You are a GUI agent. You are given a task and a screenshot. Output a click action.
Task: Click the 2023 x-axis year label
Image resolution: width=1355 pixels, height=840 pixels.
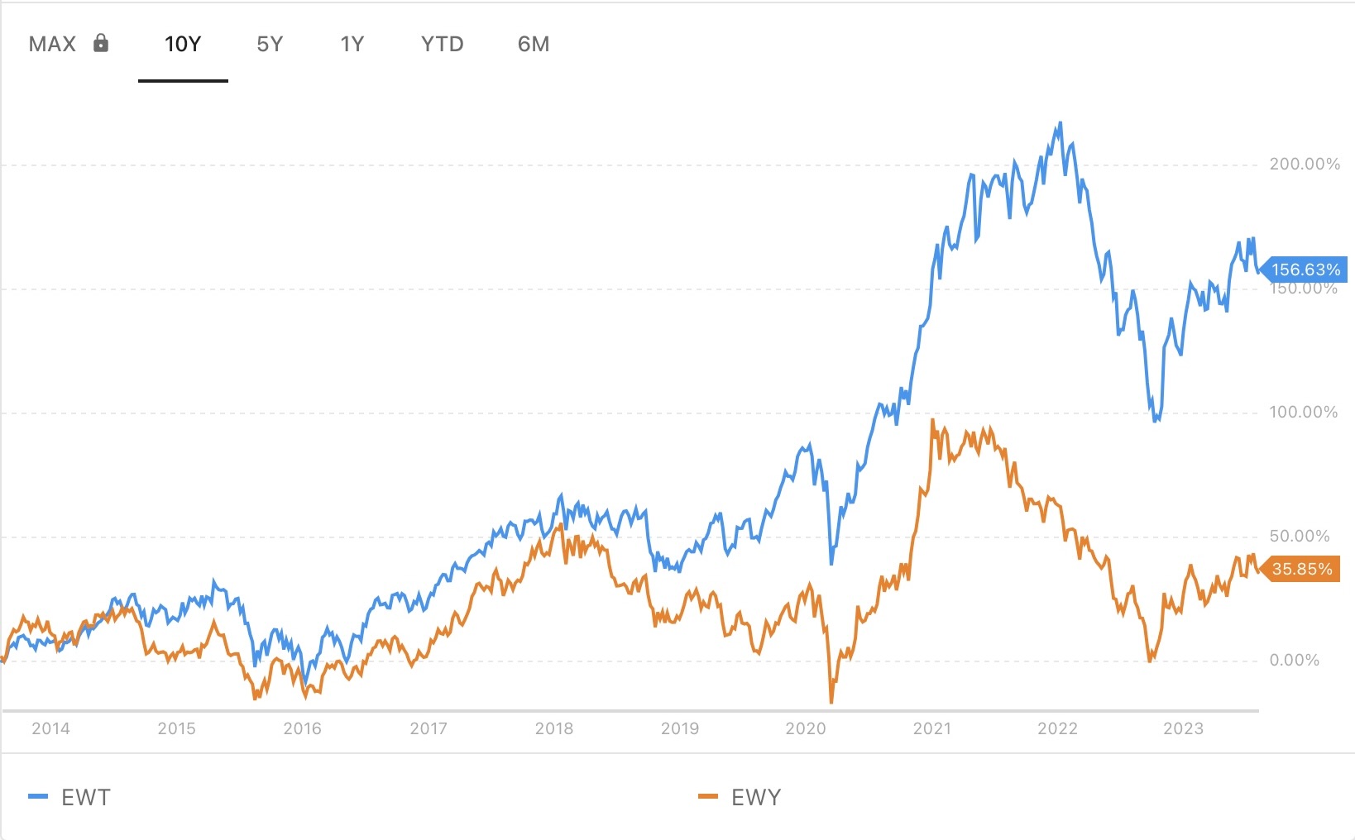pos(1183,728)
